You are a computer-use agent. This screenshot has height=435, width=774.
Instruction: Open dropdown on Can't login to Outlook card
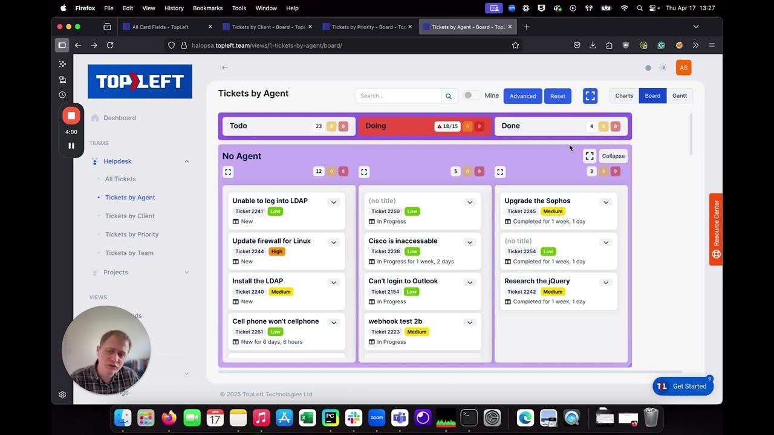[x=469, y=282]
